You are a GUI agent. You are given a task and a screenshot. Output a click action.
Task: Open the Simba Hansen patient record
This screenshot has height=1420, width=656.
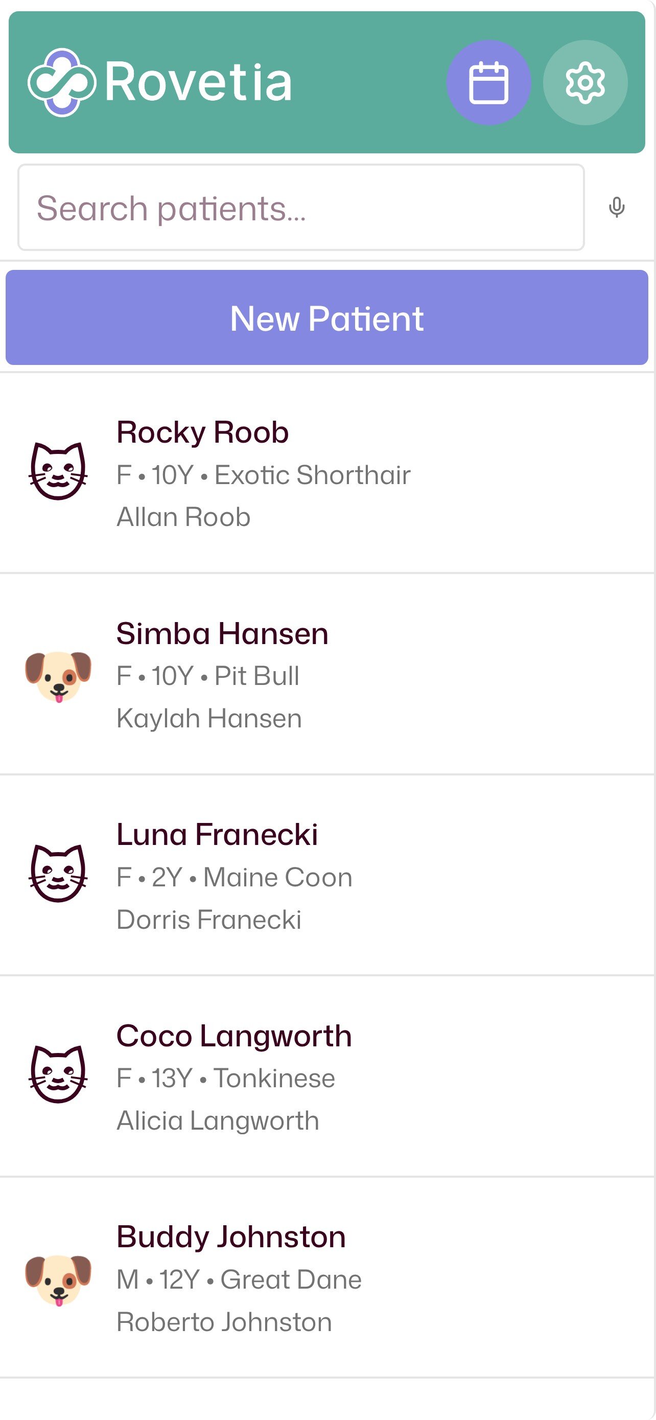(223, 633)
